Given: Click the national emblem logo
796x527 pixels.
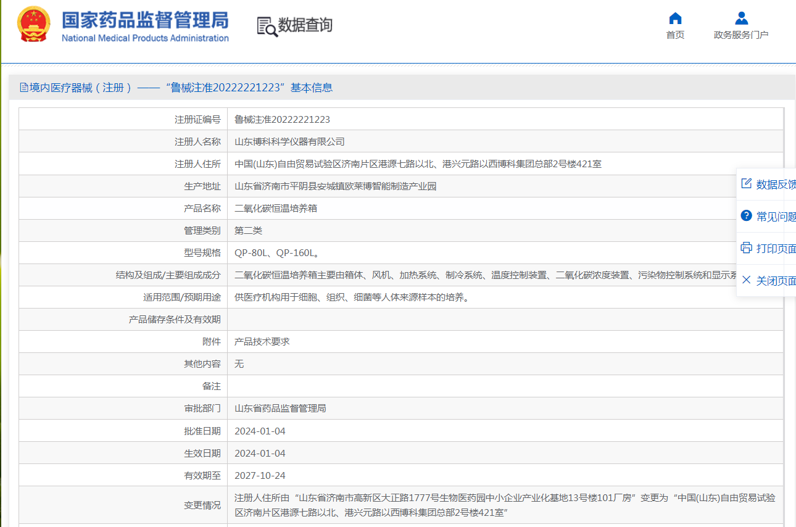Looking at the screenshot, I should [35, 25].
